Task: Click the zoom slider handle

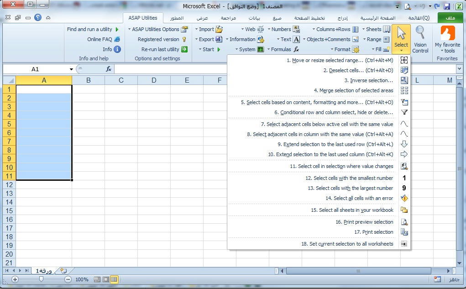Action: [42, 279]
